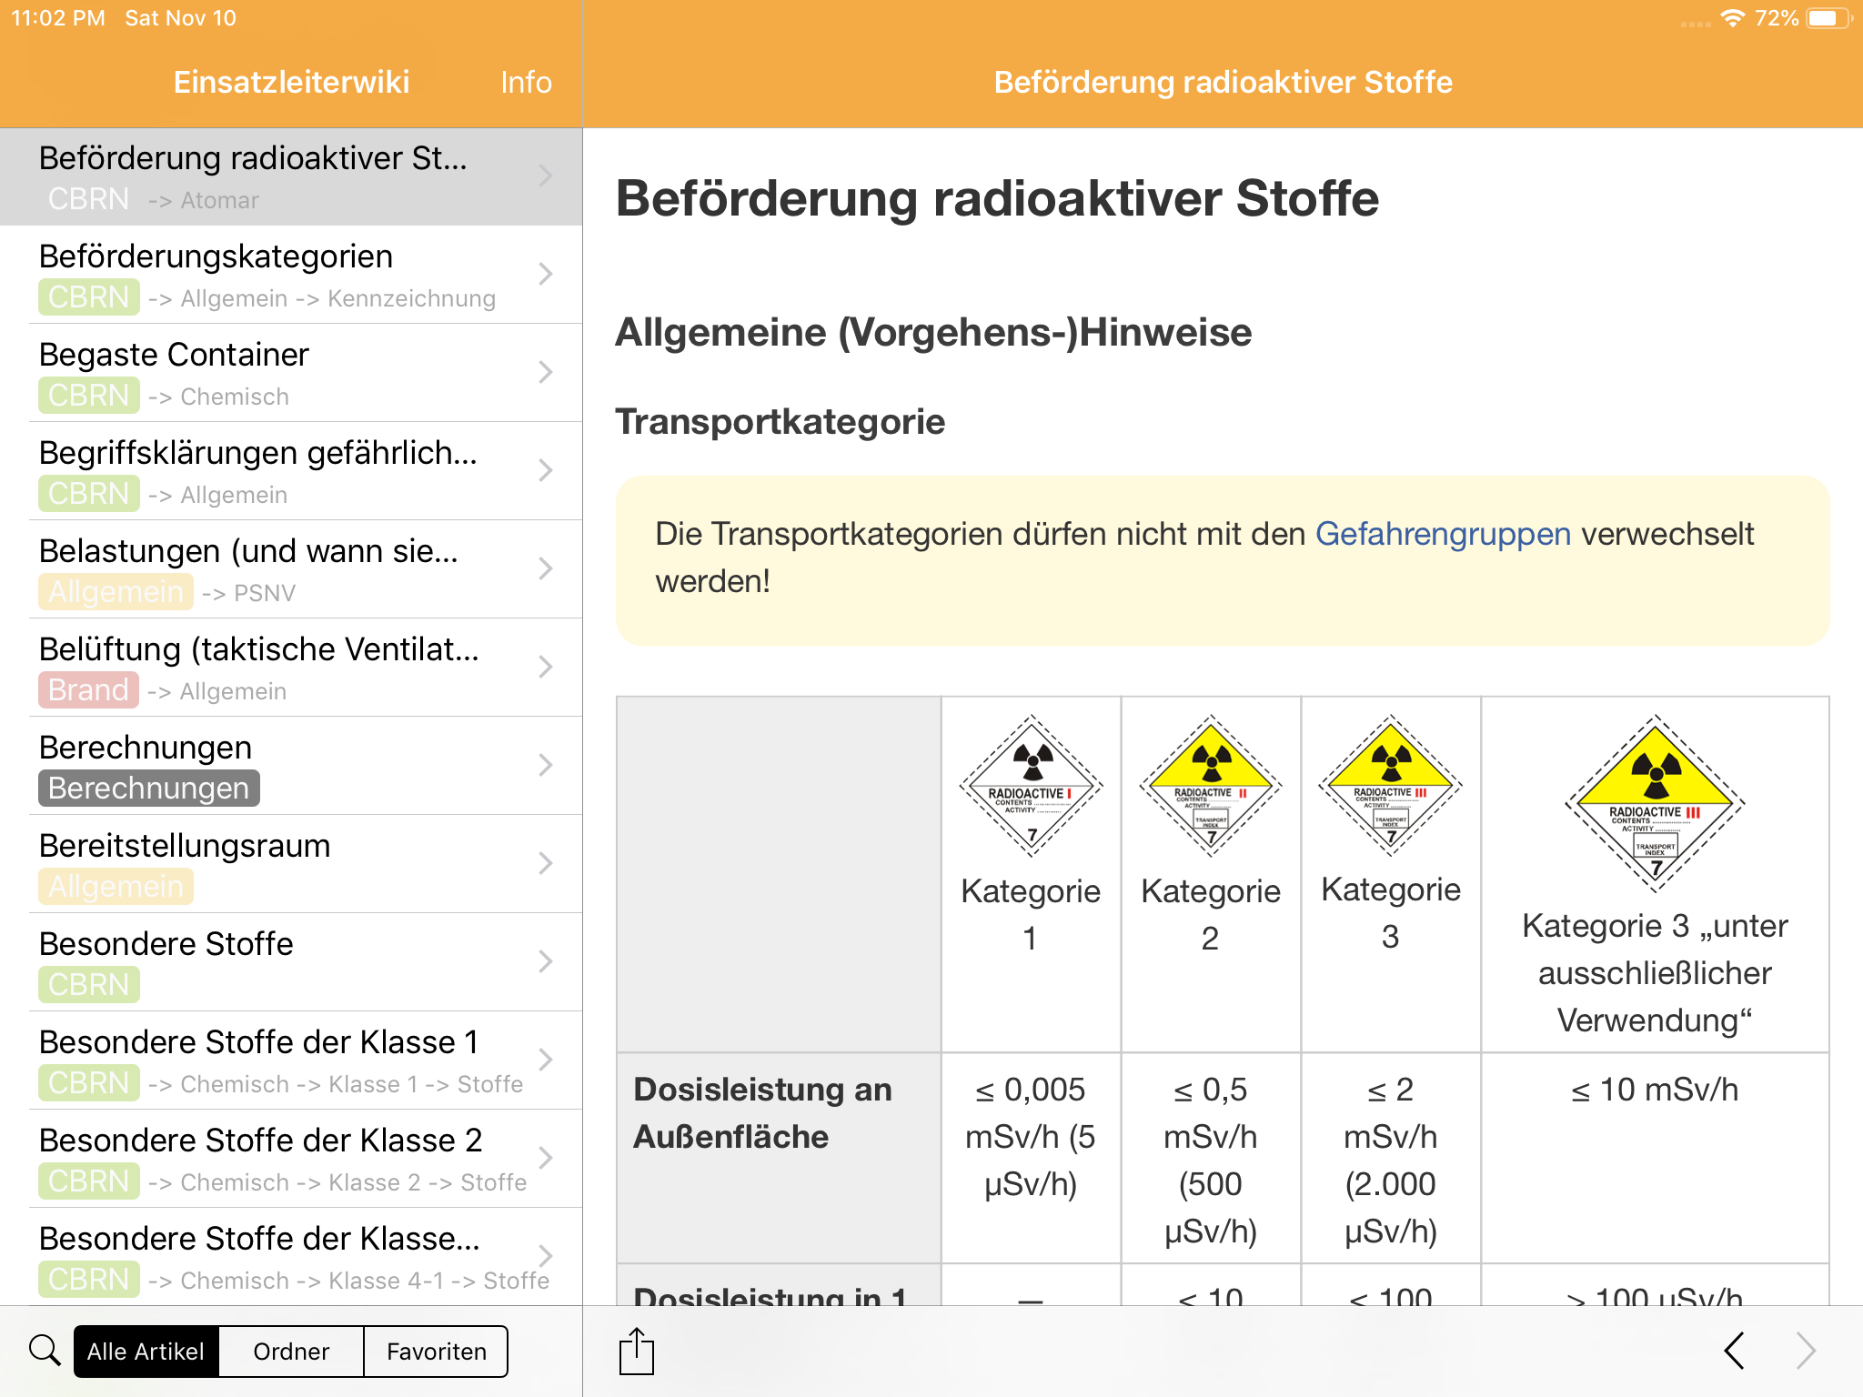Check the Wi-Fi status icon
This screenshot has width=1863, height=1397.
tap(1733, 18)
